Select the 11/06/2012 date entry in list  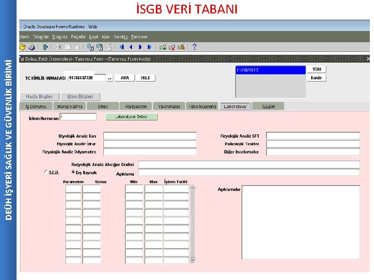(271, 70)
